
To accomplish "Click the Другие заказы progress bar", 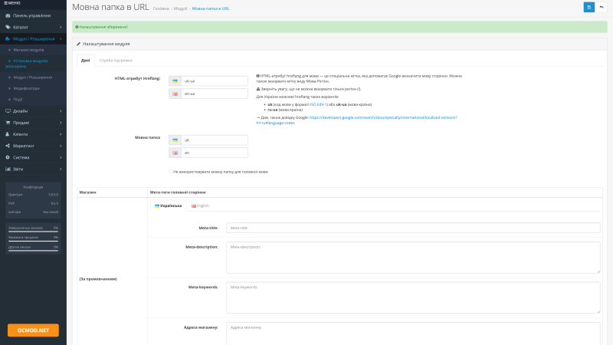I will point(33,251).
